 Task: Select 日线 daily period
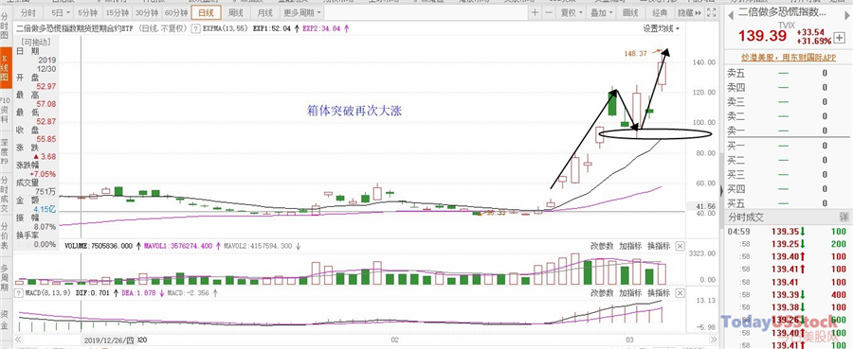coord(207,12)
